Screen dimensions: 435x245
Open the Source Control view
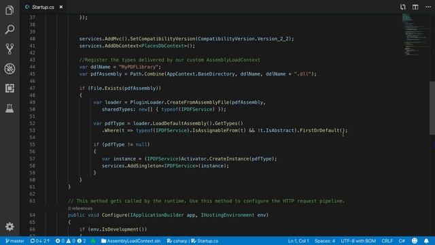tap(10, 49)
